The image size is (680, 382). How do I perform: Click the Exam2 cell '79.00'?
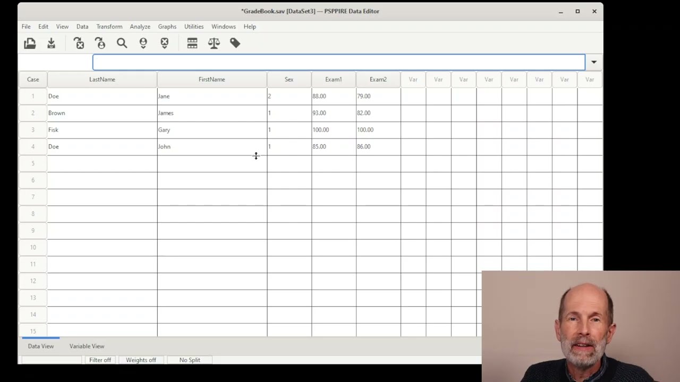378,96
